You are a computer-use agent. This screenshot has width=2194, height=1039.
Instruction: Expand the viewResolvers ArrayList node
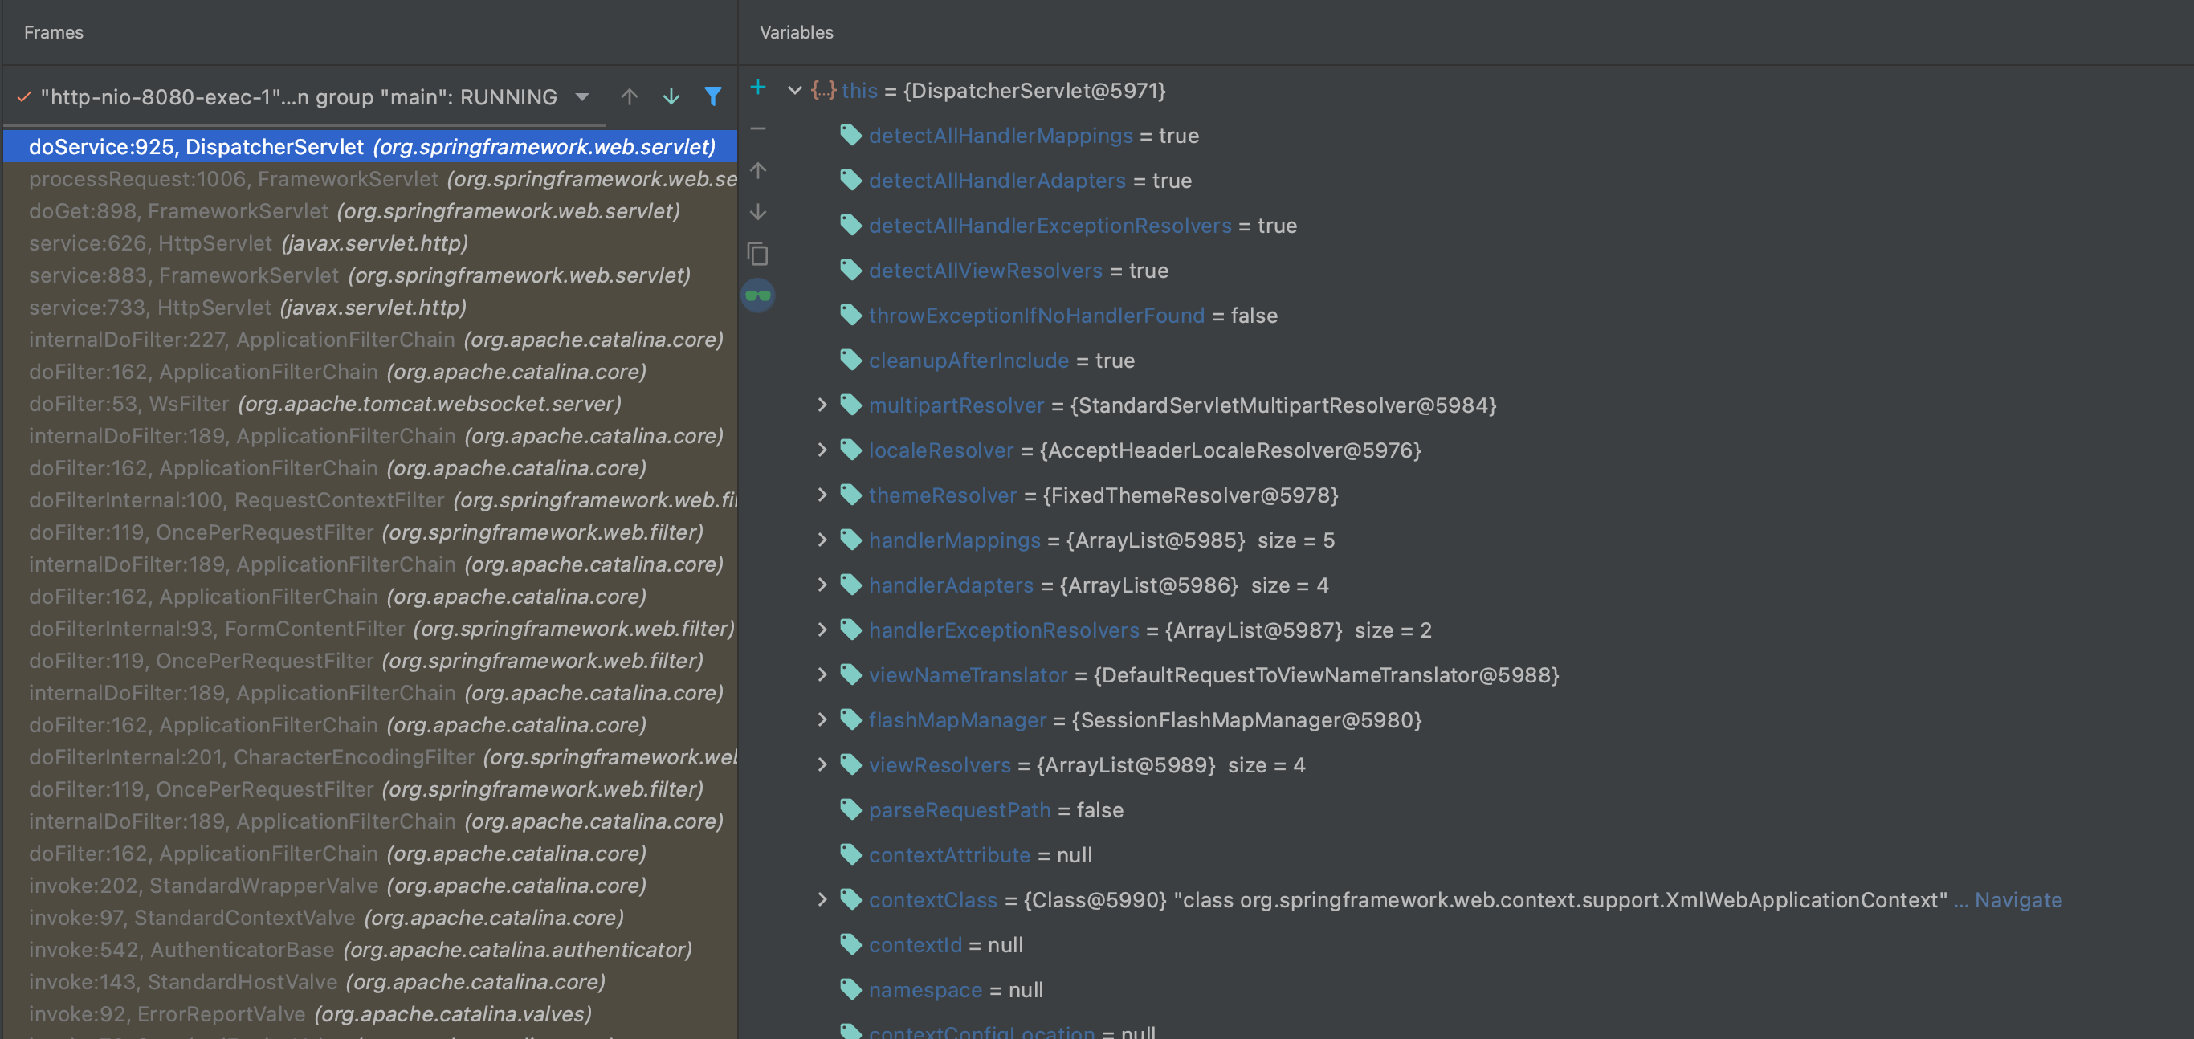822,764
